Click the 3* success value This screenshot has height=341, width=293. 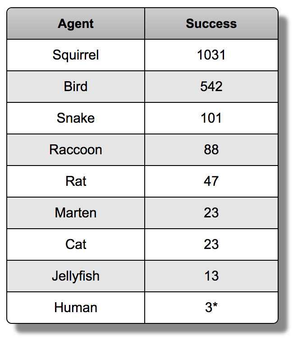(x=211, y=308)
